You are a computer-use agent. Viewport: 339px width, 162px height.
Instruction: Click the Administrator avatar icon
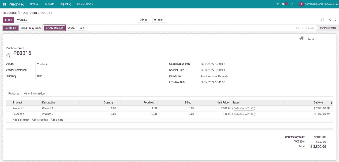pos(301,4)
